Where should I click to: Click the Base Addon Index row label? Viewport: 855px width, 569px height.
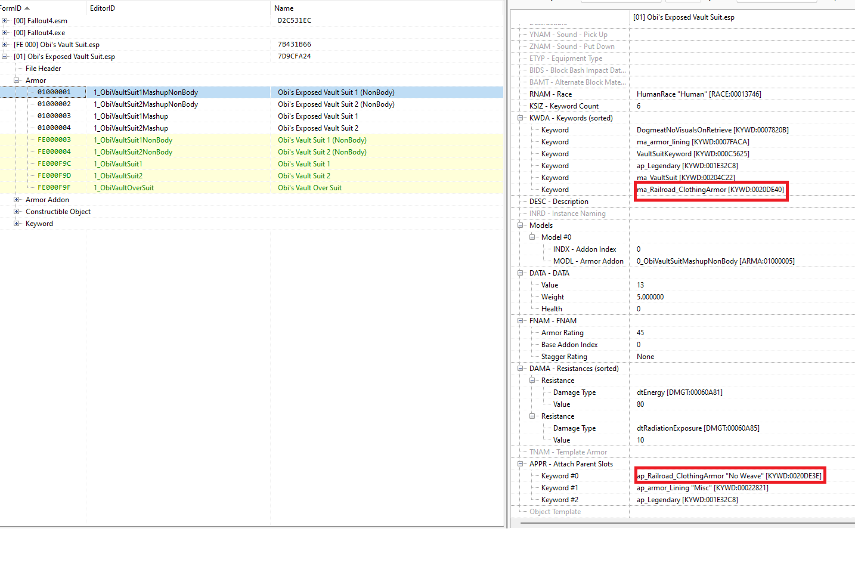pos(569,345)
